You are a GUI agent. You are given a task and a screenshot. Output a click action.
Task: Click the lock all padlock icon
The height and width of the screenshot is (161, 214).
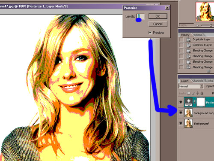pyautogui.click(x=202, y=93)
